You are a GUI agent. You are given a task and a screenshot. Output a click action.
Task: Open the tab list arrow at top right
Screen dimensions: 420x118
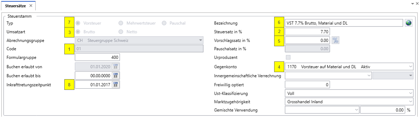[x=412, y=3]
